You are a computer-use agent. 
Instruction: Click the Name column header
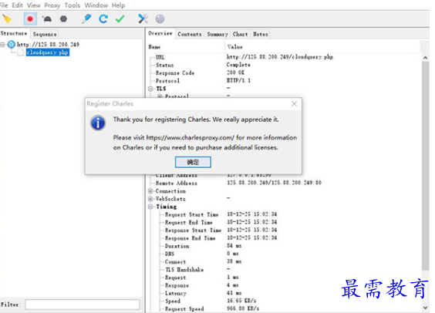(x=186, y=47)
